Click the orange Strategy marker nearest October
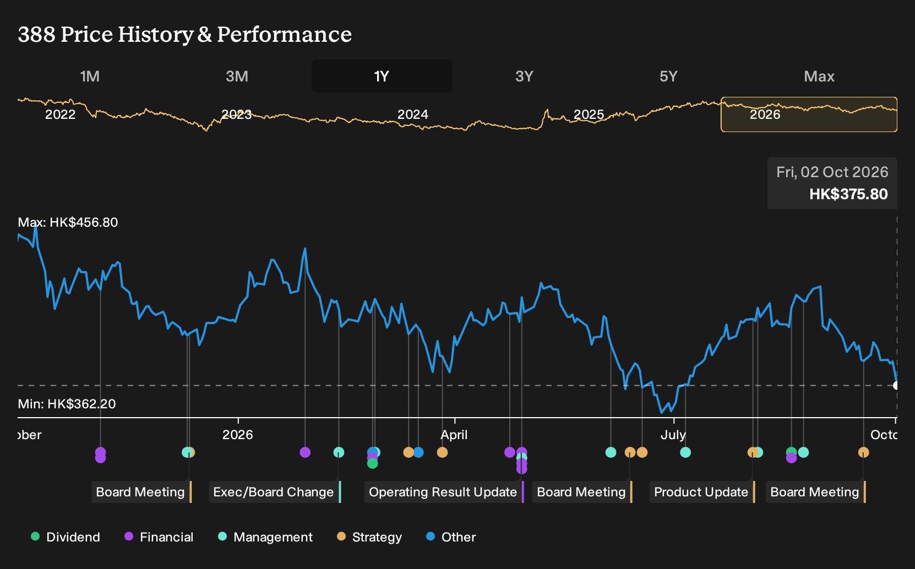This screenshot has height=569, width=915. point(863,452)
